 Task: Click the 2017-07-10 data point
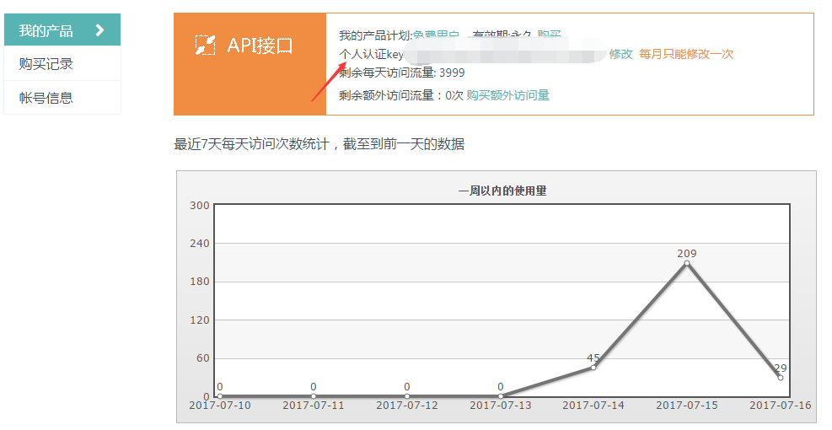tap(220, 396)
